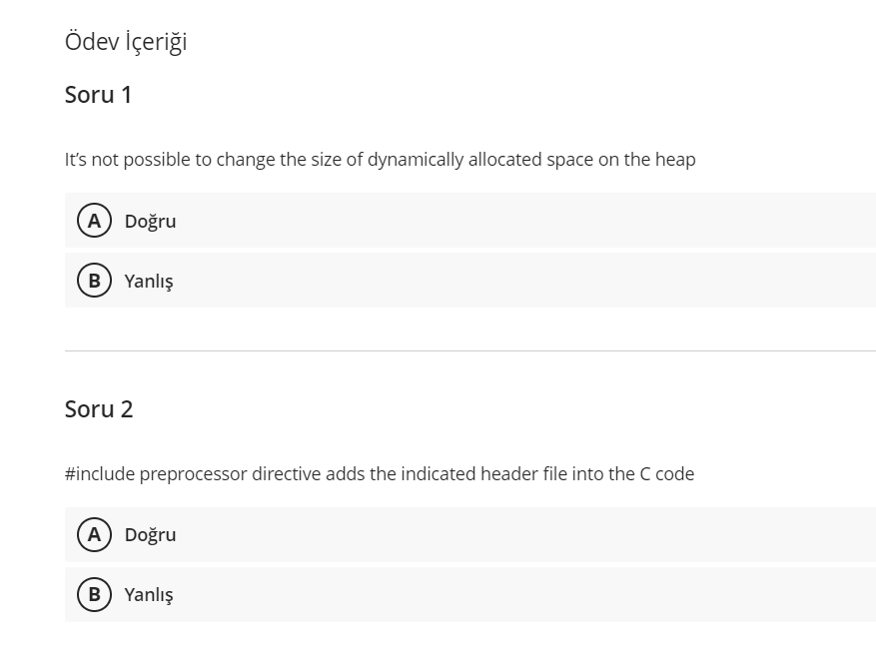876x663 pixels.
Task: Click the empty area of Soru 1's Doğru row
Action: (x=519, y=221)
